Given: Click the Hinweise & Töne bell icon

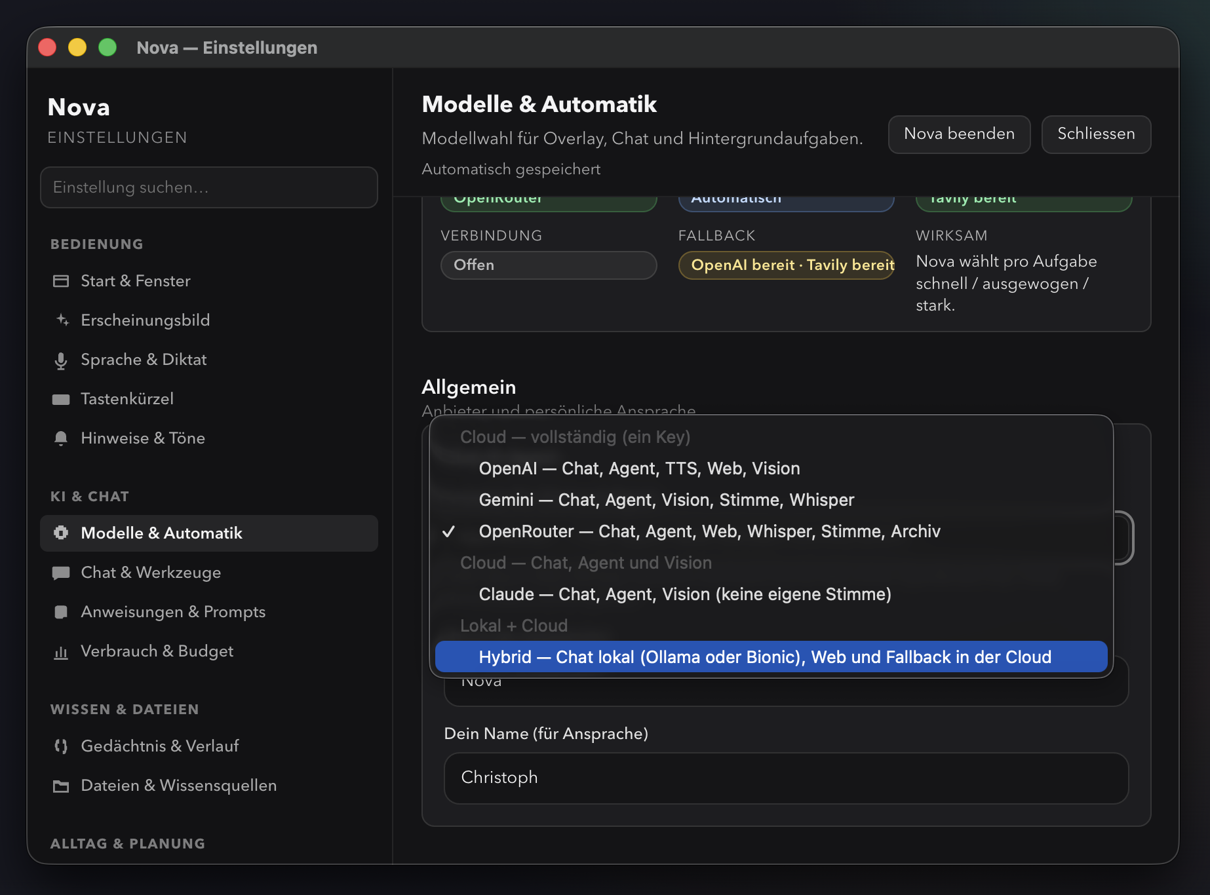Looking at the screenshot, I should point(61,438).
